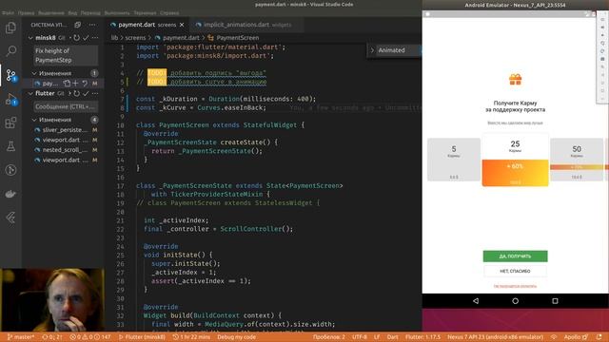Open the Справка menu
The image size is (609, 342).
click(x=169, y=12)
